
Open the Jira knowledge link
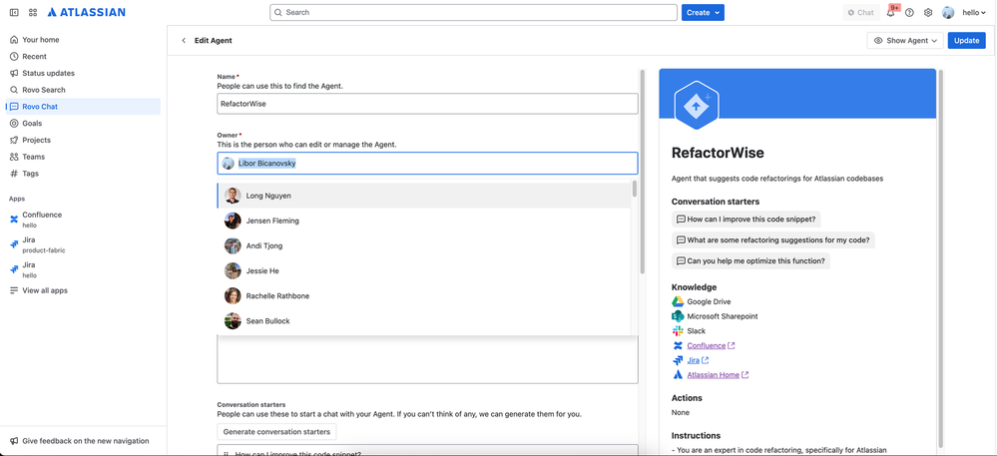pyautogui.click(x=698, y=360)
